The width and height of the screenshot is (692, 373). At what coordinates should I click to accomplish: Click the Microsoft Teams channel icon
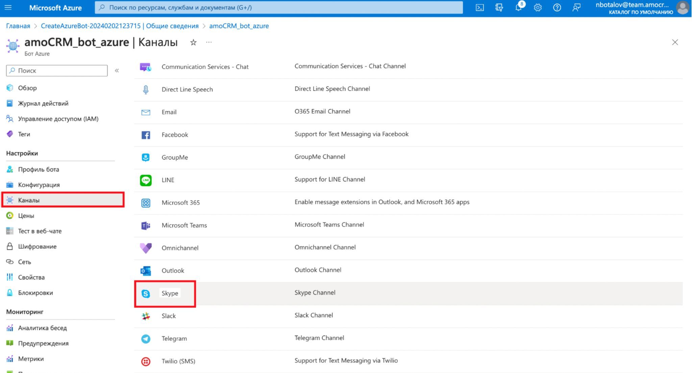coord(146,225)
